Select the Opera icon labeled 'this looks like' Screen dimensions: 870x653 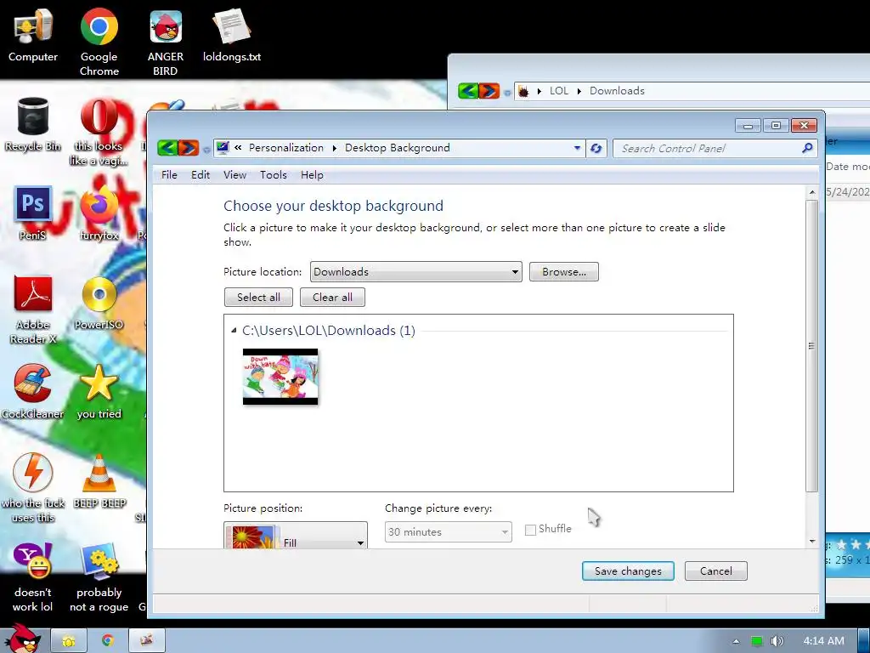pyautogui.click(x=99, y=132)
